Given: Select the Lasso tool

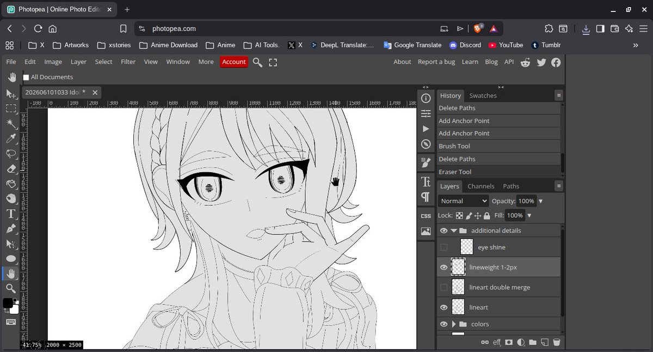Looking at the screenshot, I should (11, 154).
